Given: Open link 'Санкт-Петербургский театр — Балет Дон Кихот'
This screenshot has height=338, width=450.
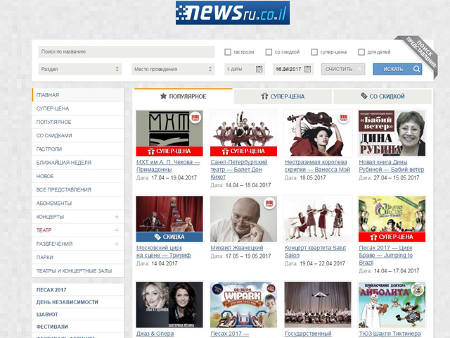Looking at the screenshot, I should pyautogui.click(x=239, y=170).
